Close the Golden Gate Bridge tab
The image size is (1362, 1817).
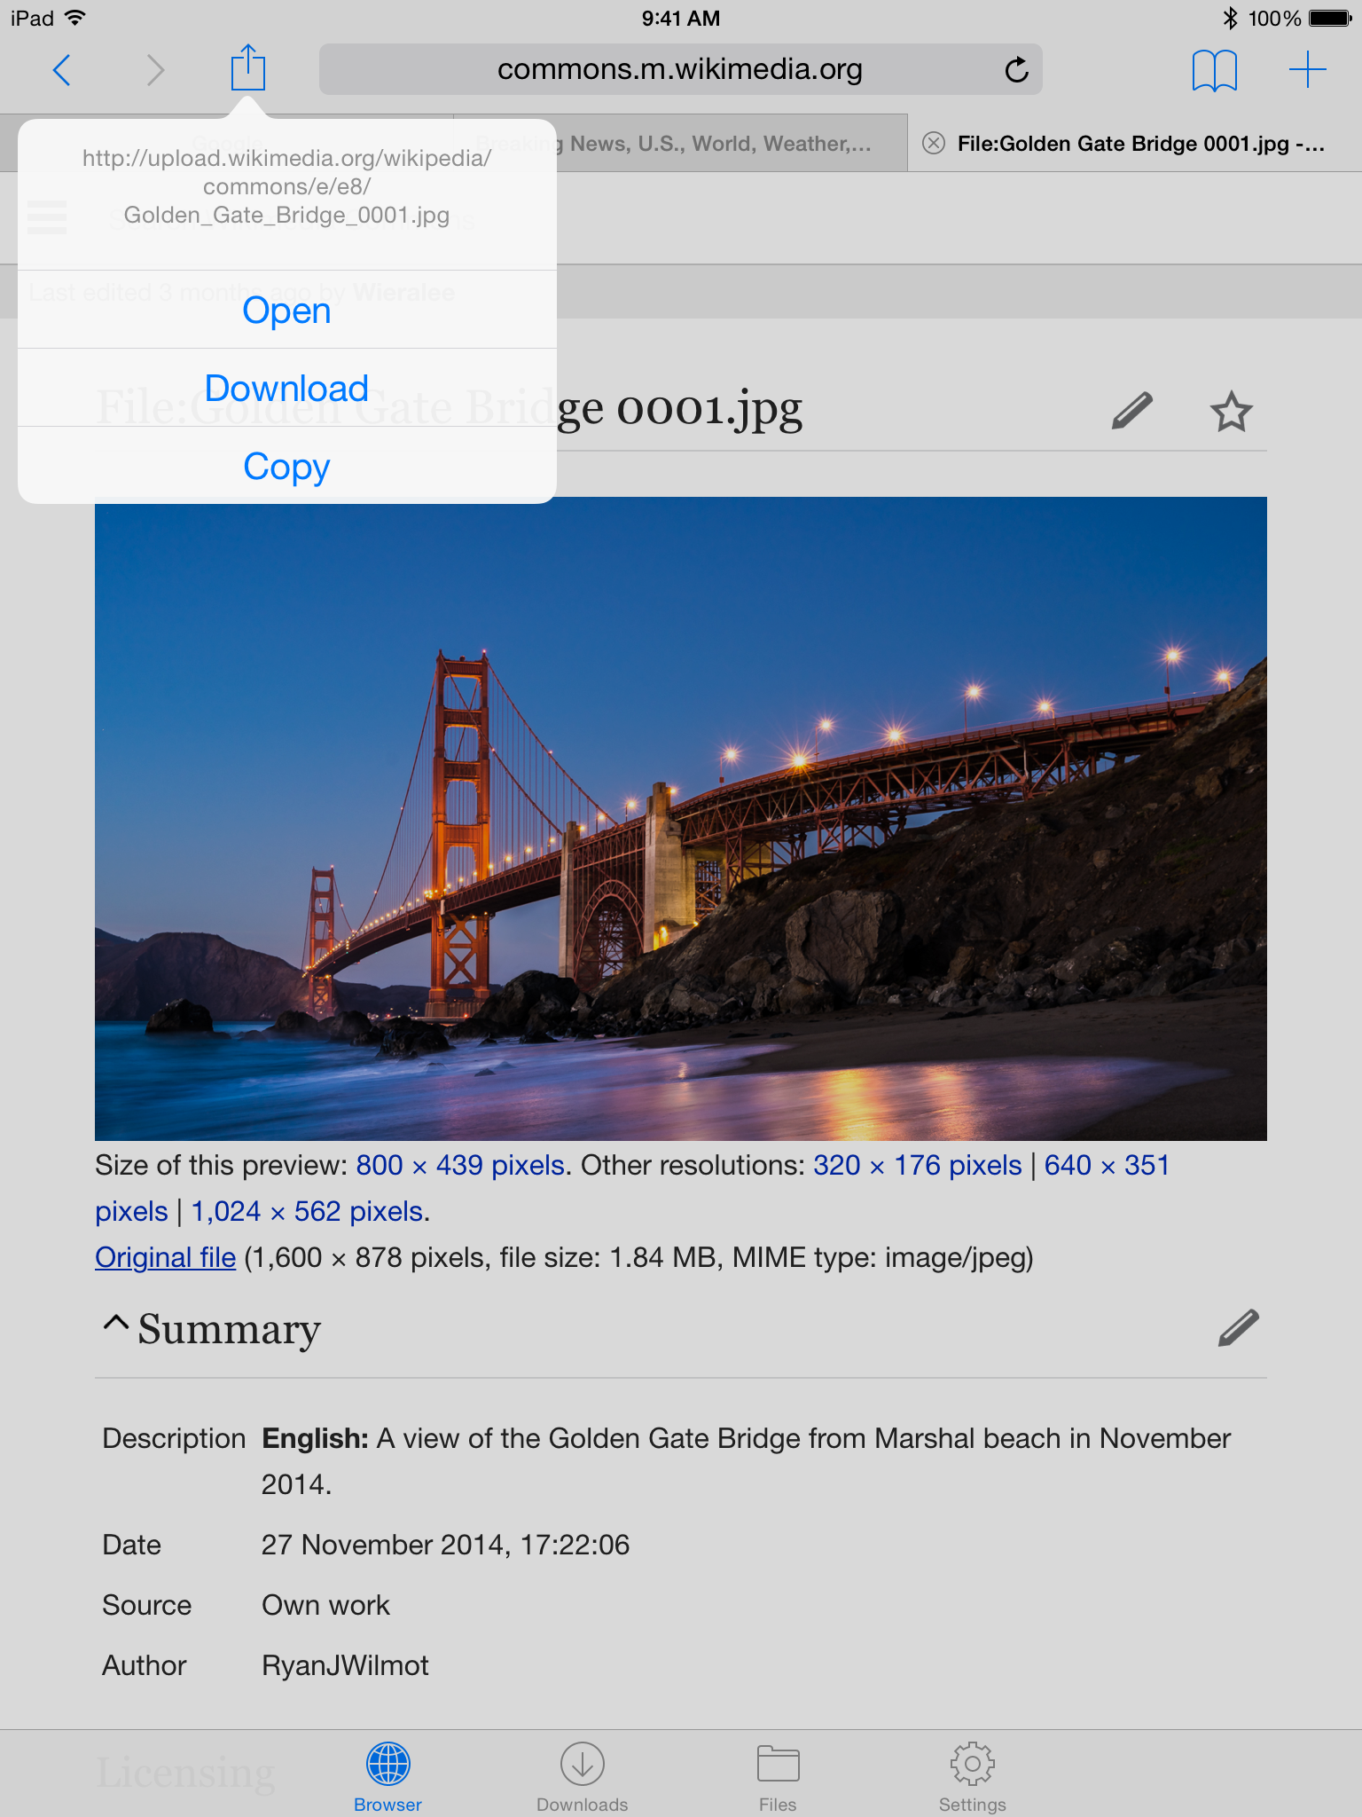933,143
